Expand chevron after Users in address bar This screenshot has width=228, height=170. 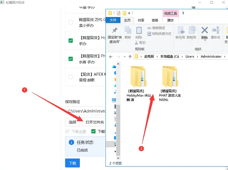[197, 57]
